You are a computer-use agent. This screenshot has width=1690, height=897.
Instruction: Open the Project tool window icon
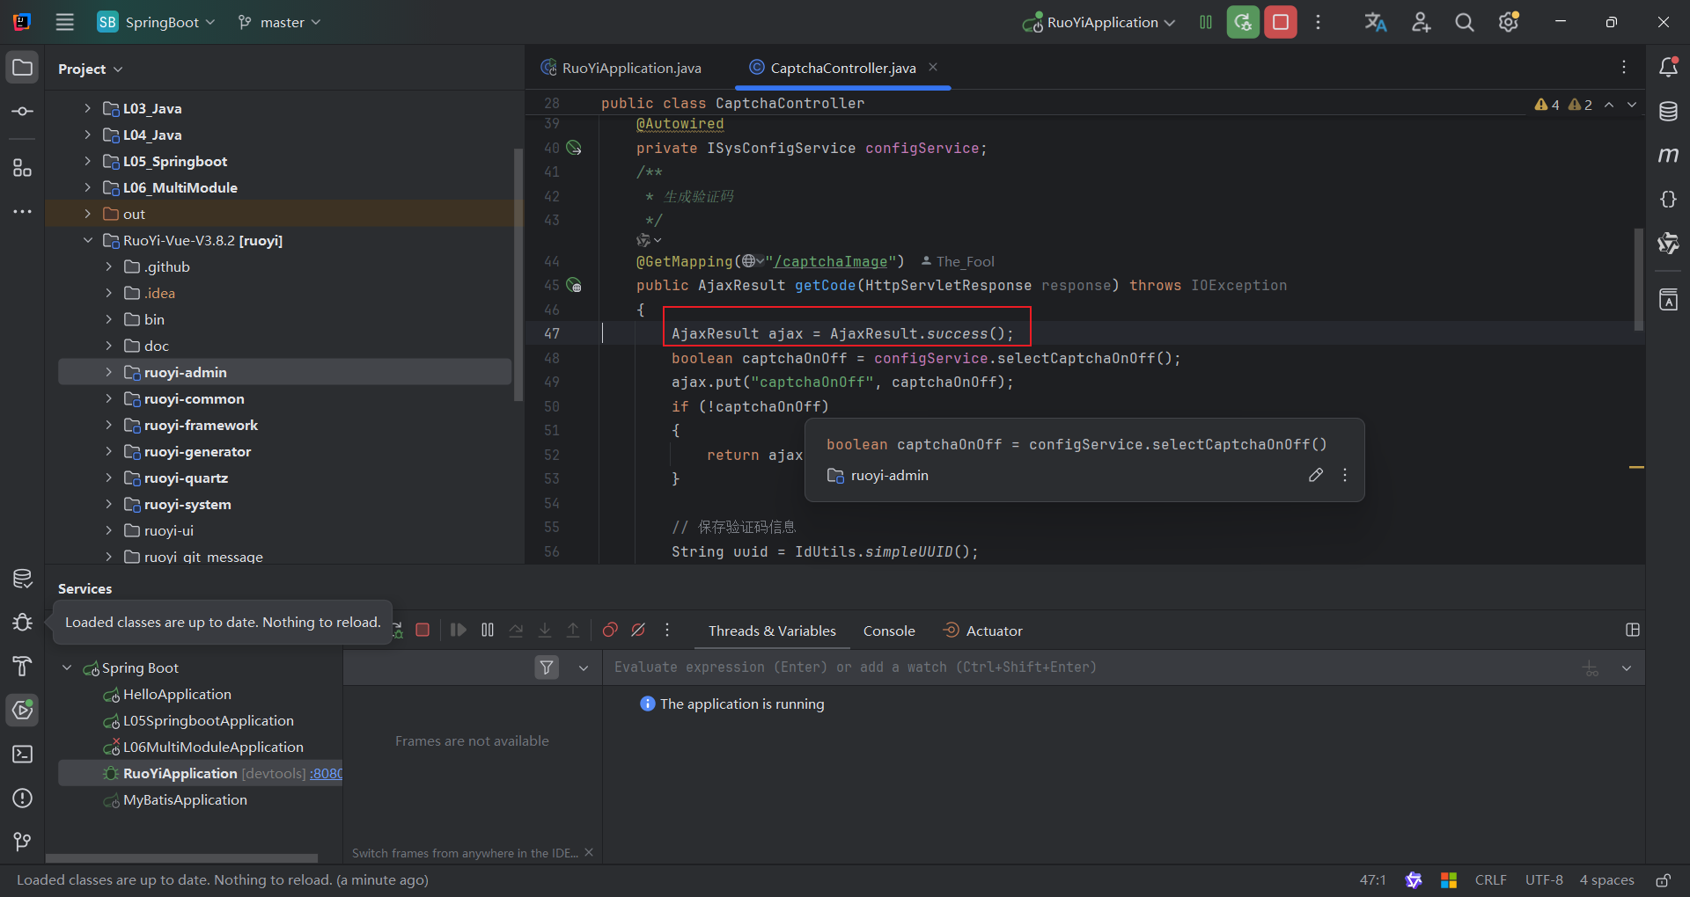click(x=23, y=68)
